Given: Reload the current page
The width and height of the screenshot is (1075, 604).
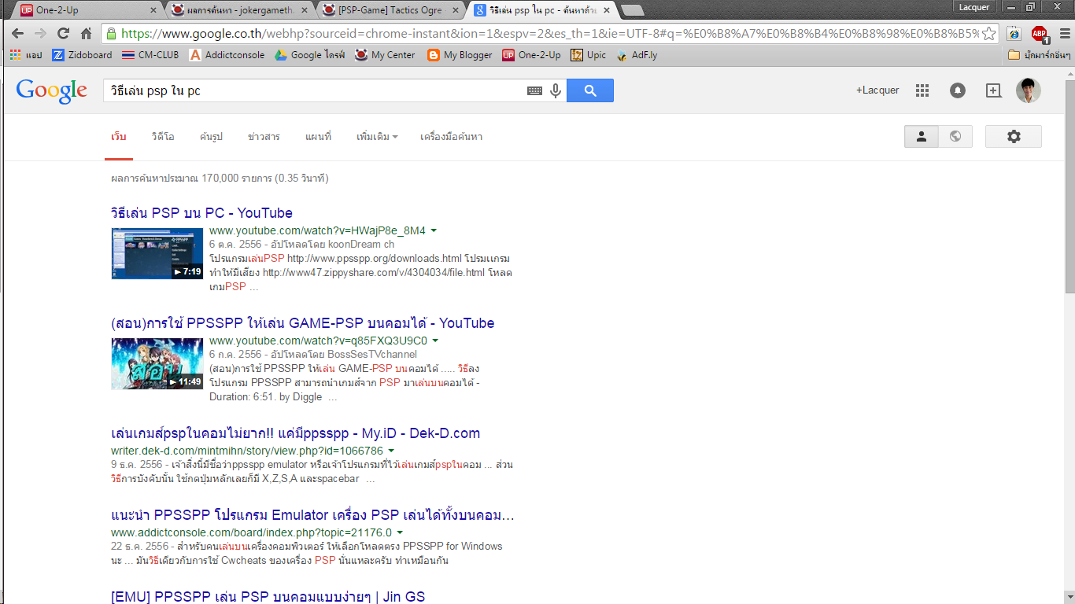Looking at the screenshot, I should (x=64, y=34).
